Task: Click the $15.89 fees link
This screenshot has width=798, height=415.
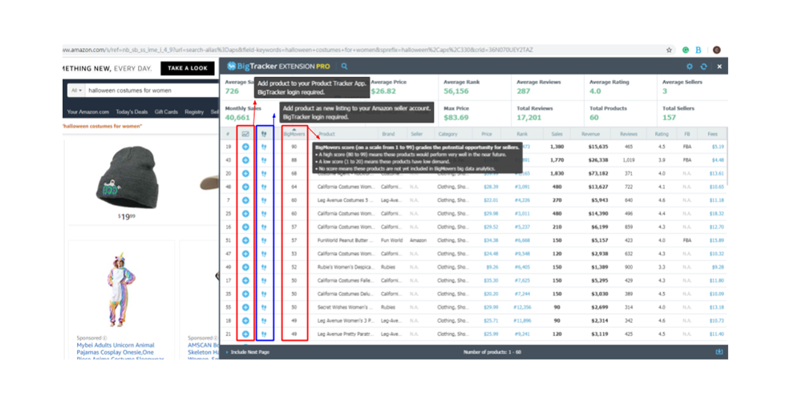Action: pyautogui.click(x=716, y=240)
